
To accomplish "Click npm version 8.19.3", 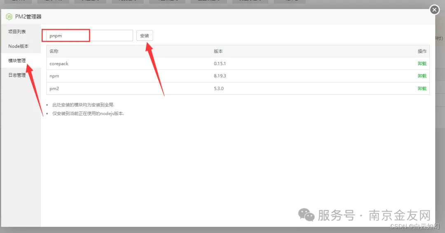I will (220, 76).
